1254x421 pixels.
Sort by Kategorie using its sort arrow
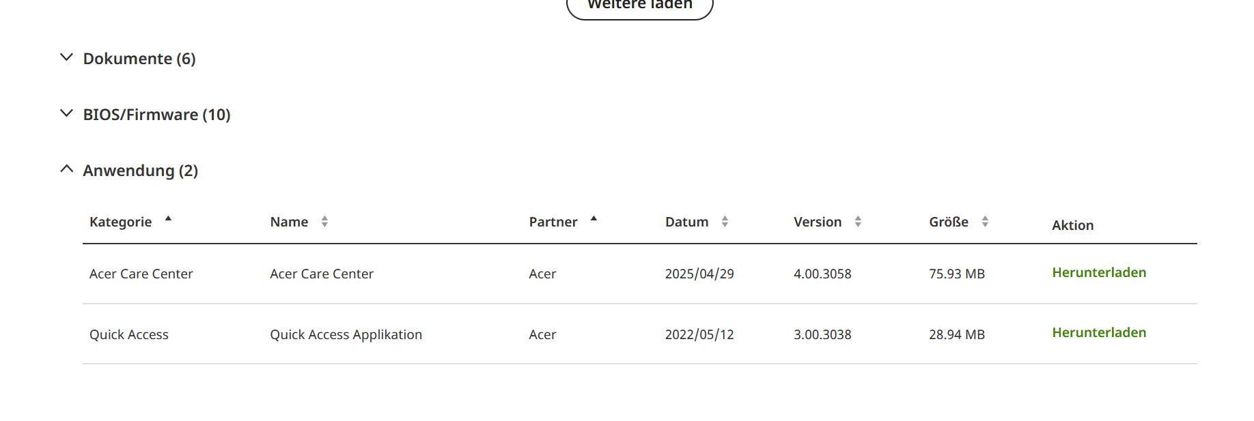[168, 218]
